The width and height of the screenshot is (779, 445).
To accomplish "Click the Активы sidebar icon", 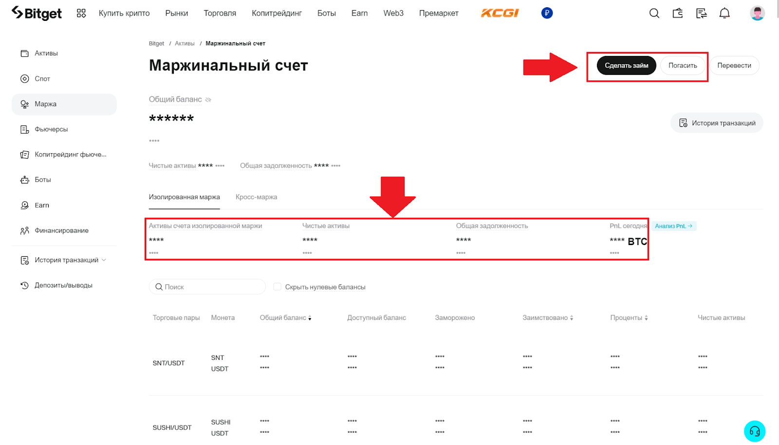I will point(25,53).
